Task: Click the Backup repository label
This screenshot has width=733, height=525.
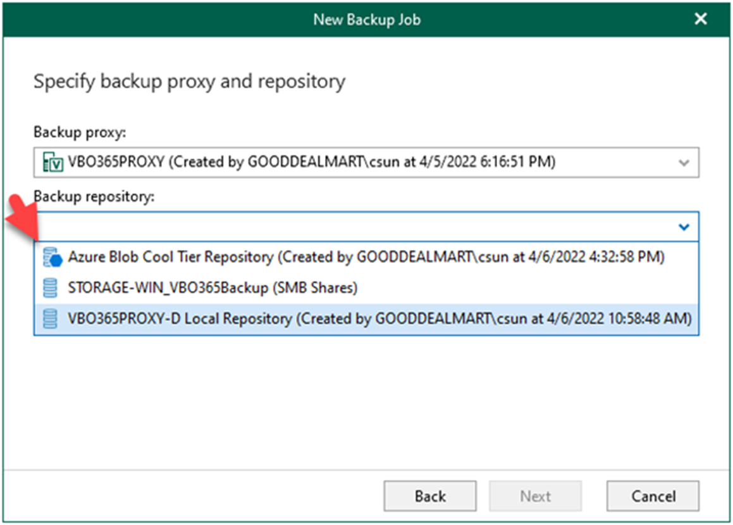Action: click(94, 196)
